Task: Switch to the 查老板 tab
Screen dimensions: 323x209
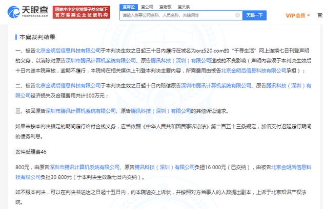Action: coord(166,7)
